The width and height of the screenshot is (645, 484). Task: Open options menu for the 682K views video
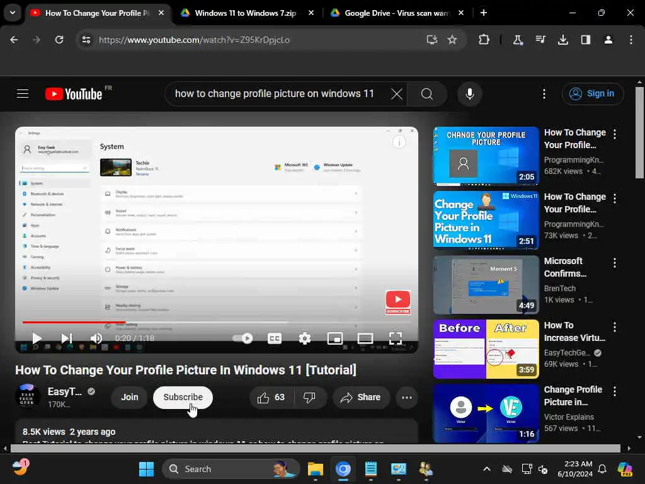coord(615,134)
